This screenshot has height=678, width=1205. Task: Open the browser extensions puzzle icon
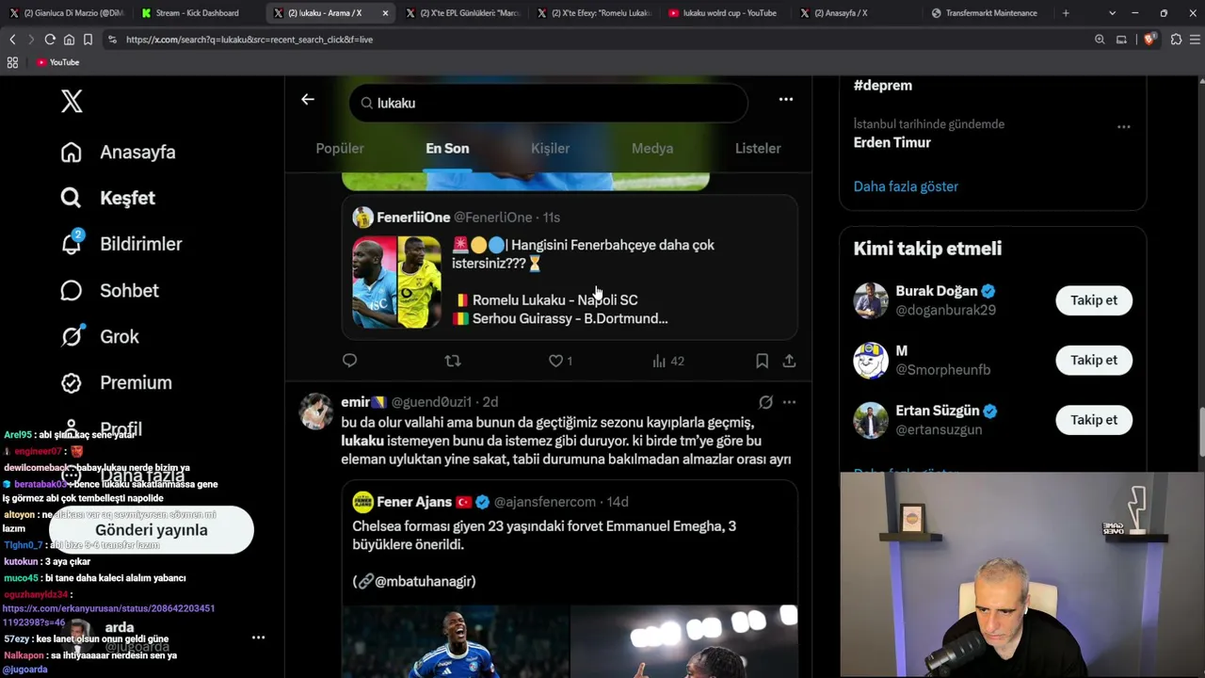(1176, 40)
